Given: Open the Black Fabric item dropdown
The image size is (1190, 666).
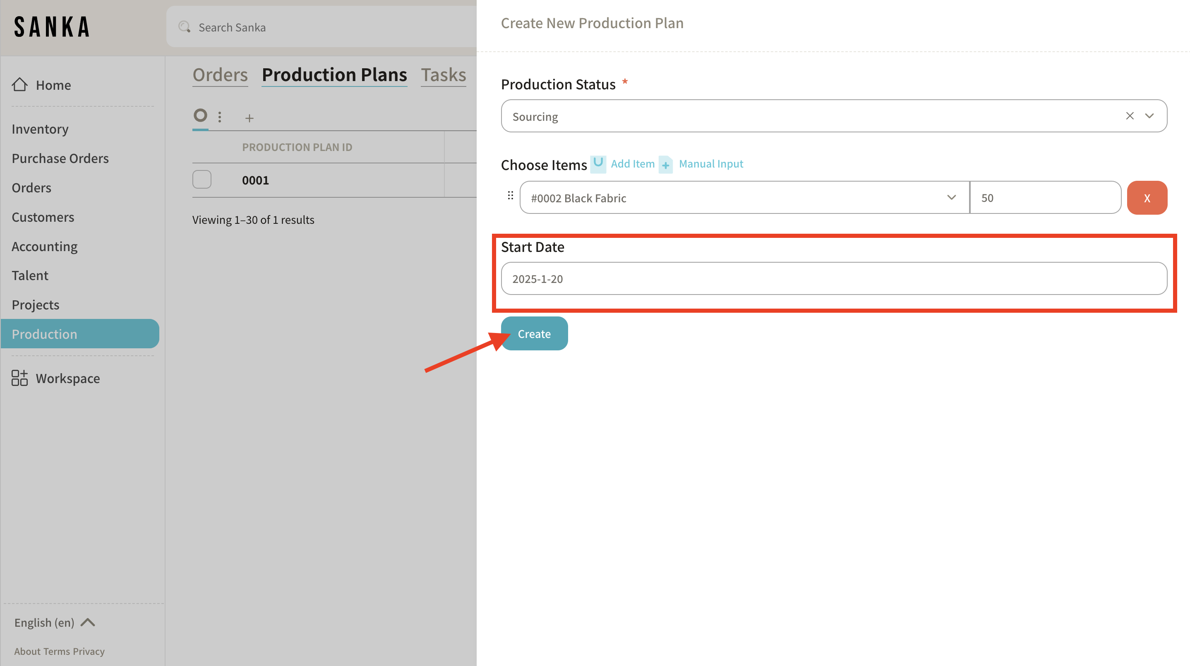Looking at the screenshot, I should (x=951, y=198).
